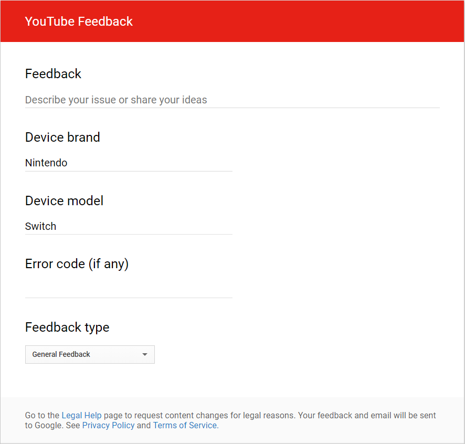Open the Terms of Service link

(185, 425)
